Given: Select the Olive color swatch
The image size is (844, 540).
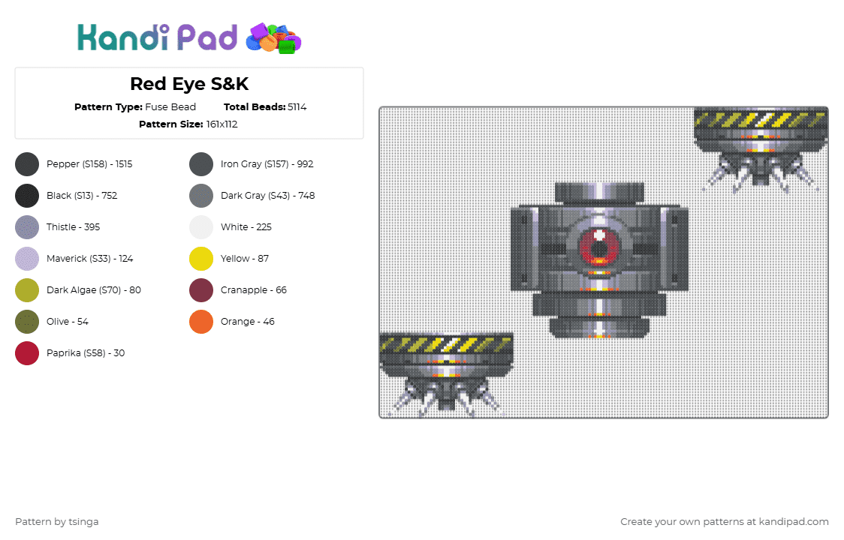Looking at the screenshot, I should 27,322.
